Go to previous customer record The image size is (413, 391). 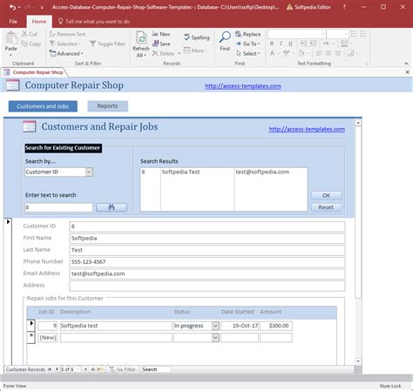(57, 369)
